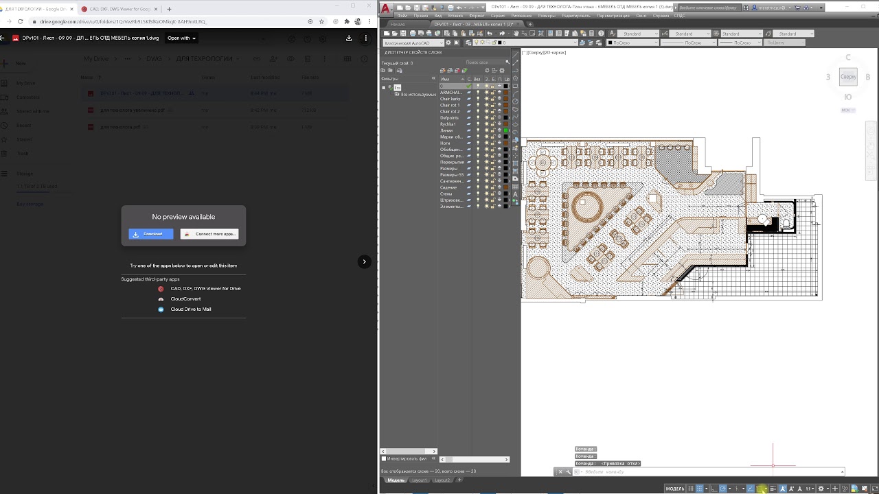Click the Help question mark icon in the toolbar
The width and height of the screenshot is (879, 494).
tap(602, 33)
